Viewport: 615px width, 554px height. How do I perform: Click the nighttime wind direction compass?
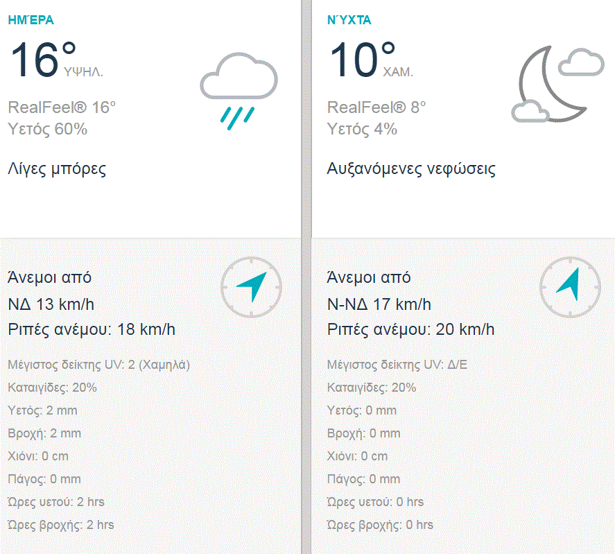pos(570,286)
